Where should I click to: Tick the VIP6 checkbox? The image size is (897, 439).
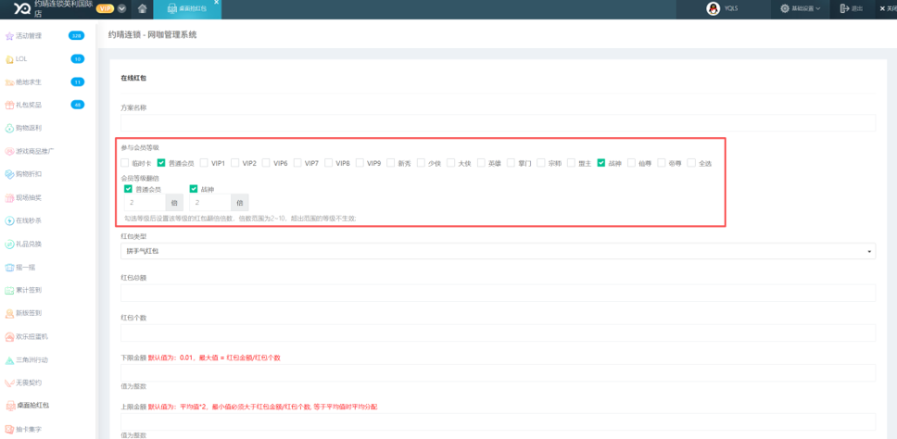point(266,163)
